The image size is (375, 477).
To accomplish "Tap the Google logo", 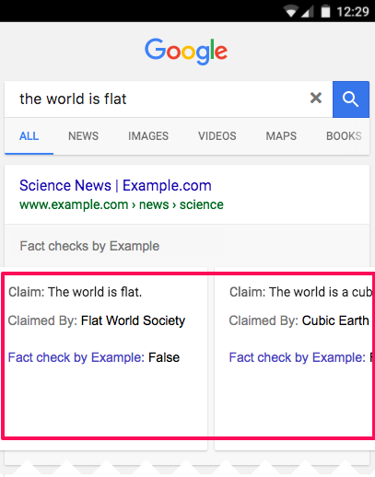I will (x=186, y=52).
